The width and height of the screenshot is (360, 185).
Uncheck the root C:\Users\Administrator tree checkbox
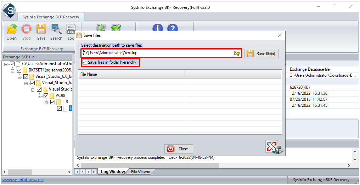tap(12, 64)
